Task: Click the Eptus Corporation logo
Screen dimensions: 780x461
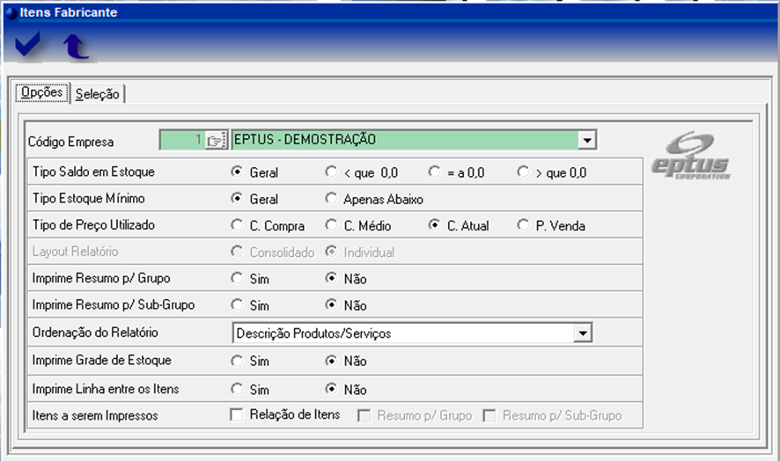Action: pyautogui.click(x=691, y=158)
